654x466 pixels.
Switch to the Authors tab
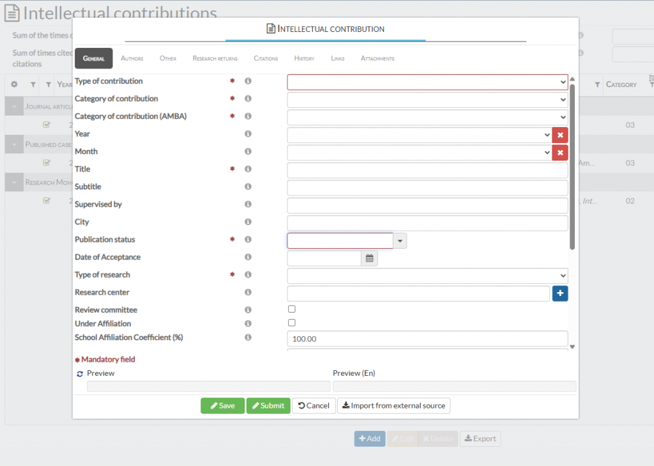pos(132,58)
